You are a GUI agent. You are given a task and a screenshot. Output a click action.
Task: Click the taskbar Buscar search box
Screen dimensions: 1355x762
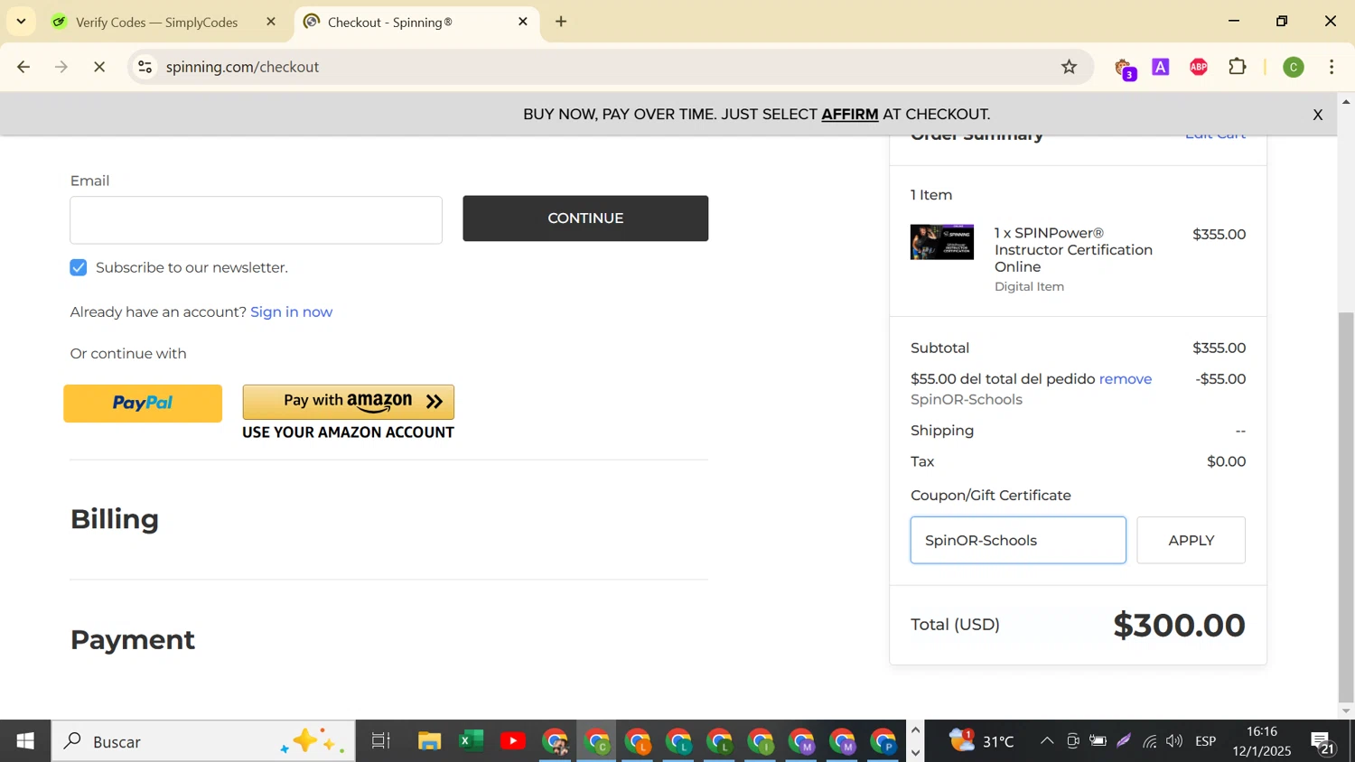point(203,741)
